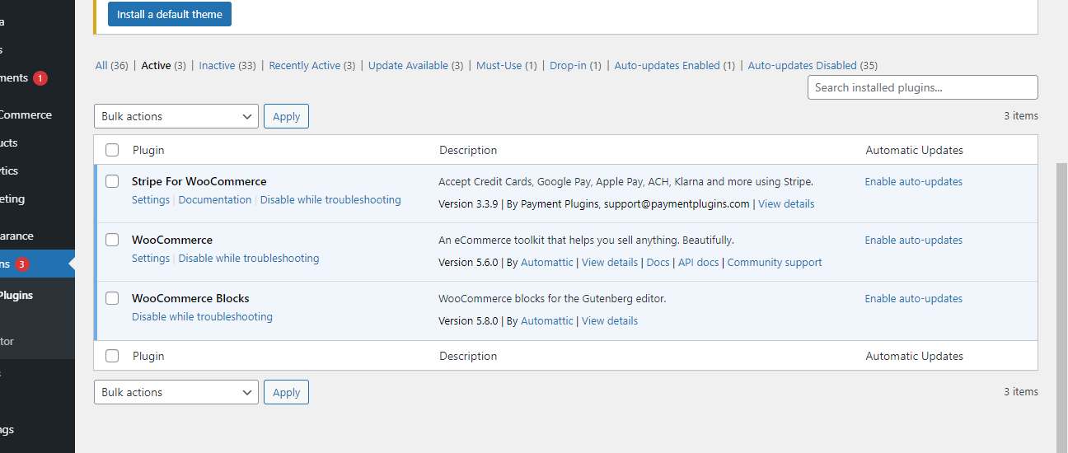Click Install a default theme button
1068x453 pixels.
coord(170,14)
